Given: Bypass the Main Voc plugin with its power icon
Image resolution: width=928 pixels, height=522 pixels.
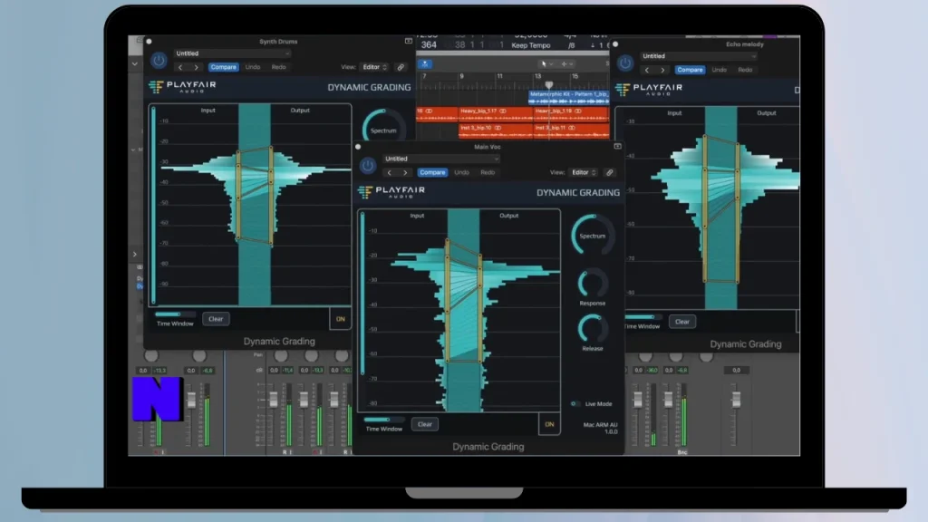Looking at the screenshot, I should pos(368,166).
